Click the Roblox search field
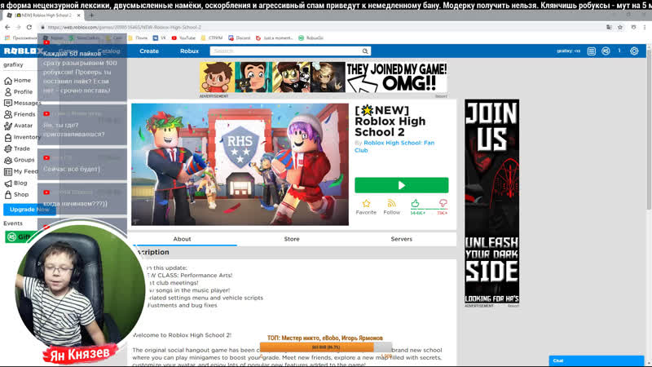The height and width of the screenshot is (367, 652). [285, 51]
